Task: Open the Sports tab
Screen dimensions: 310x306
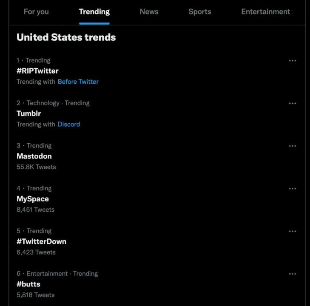Action: (200, 12)
